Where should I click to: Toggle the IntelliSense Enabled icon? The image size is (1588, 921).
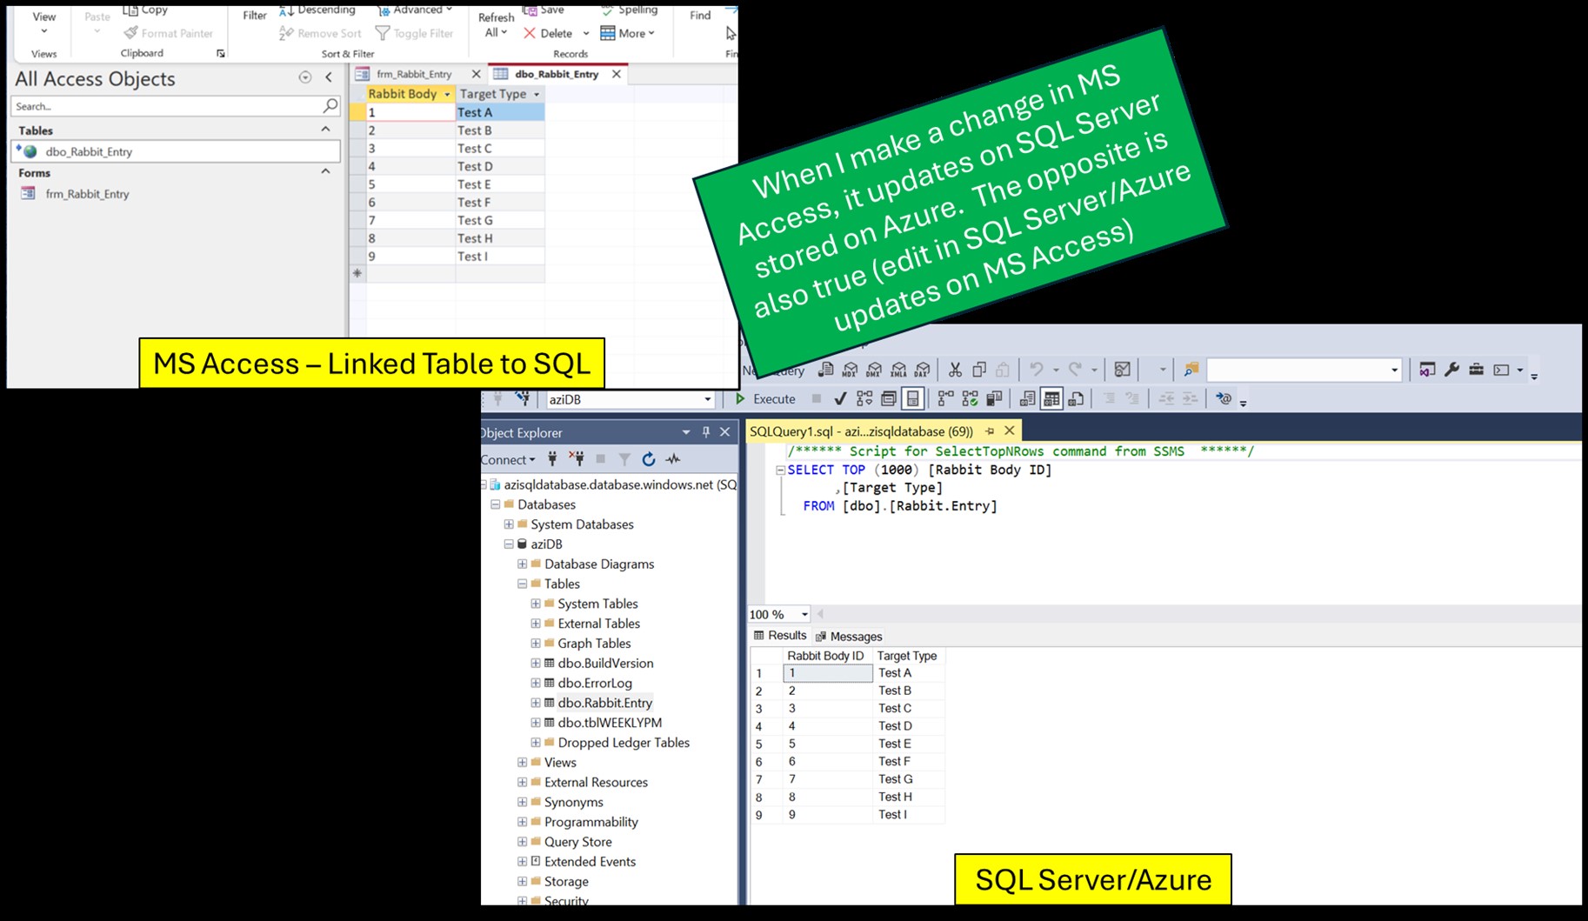click(912, 399)
